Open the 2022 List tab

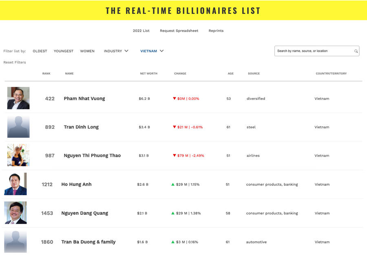[x=141, y=31]
